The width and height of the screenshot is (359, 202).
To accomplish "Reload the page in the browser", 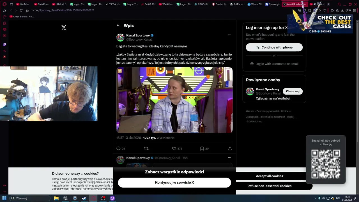I will tap(21, 10).
